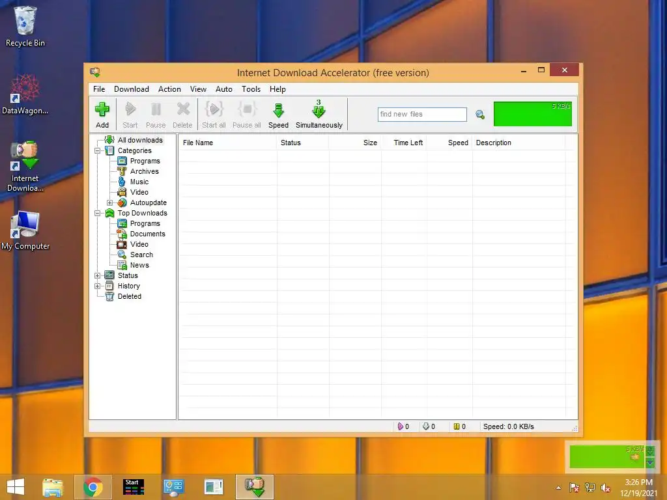Open the Auto menu
667x500 pixels.
coord(224,89)
